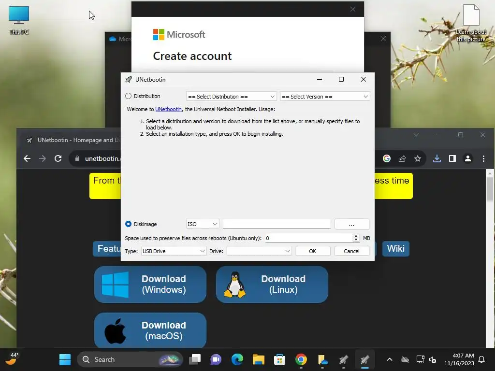Open File Explorer from taskbar
The image size is (495, 371).
(259, 359)
